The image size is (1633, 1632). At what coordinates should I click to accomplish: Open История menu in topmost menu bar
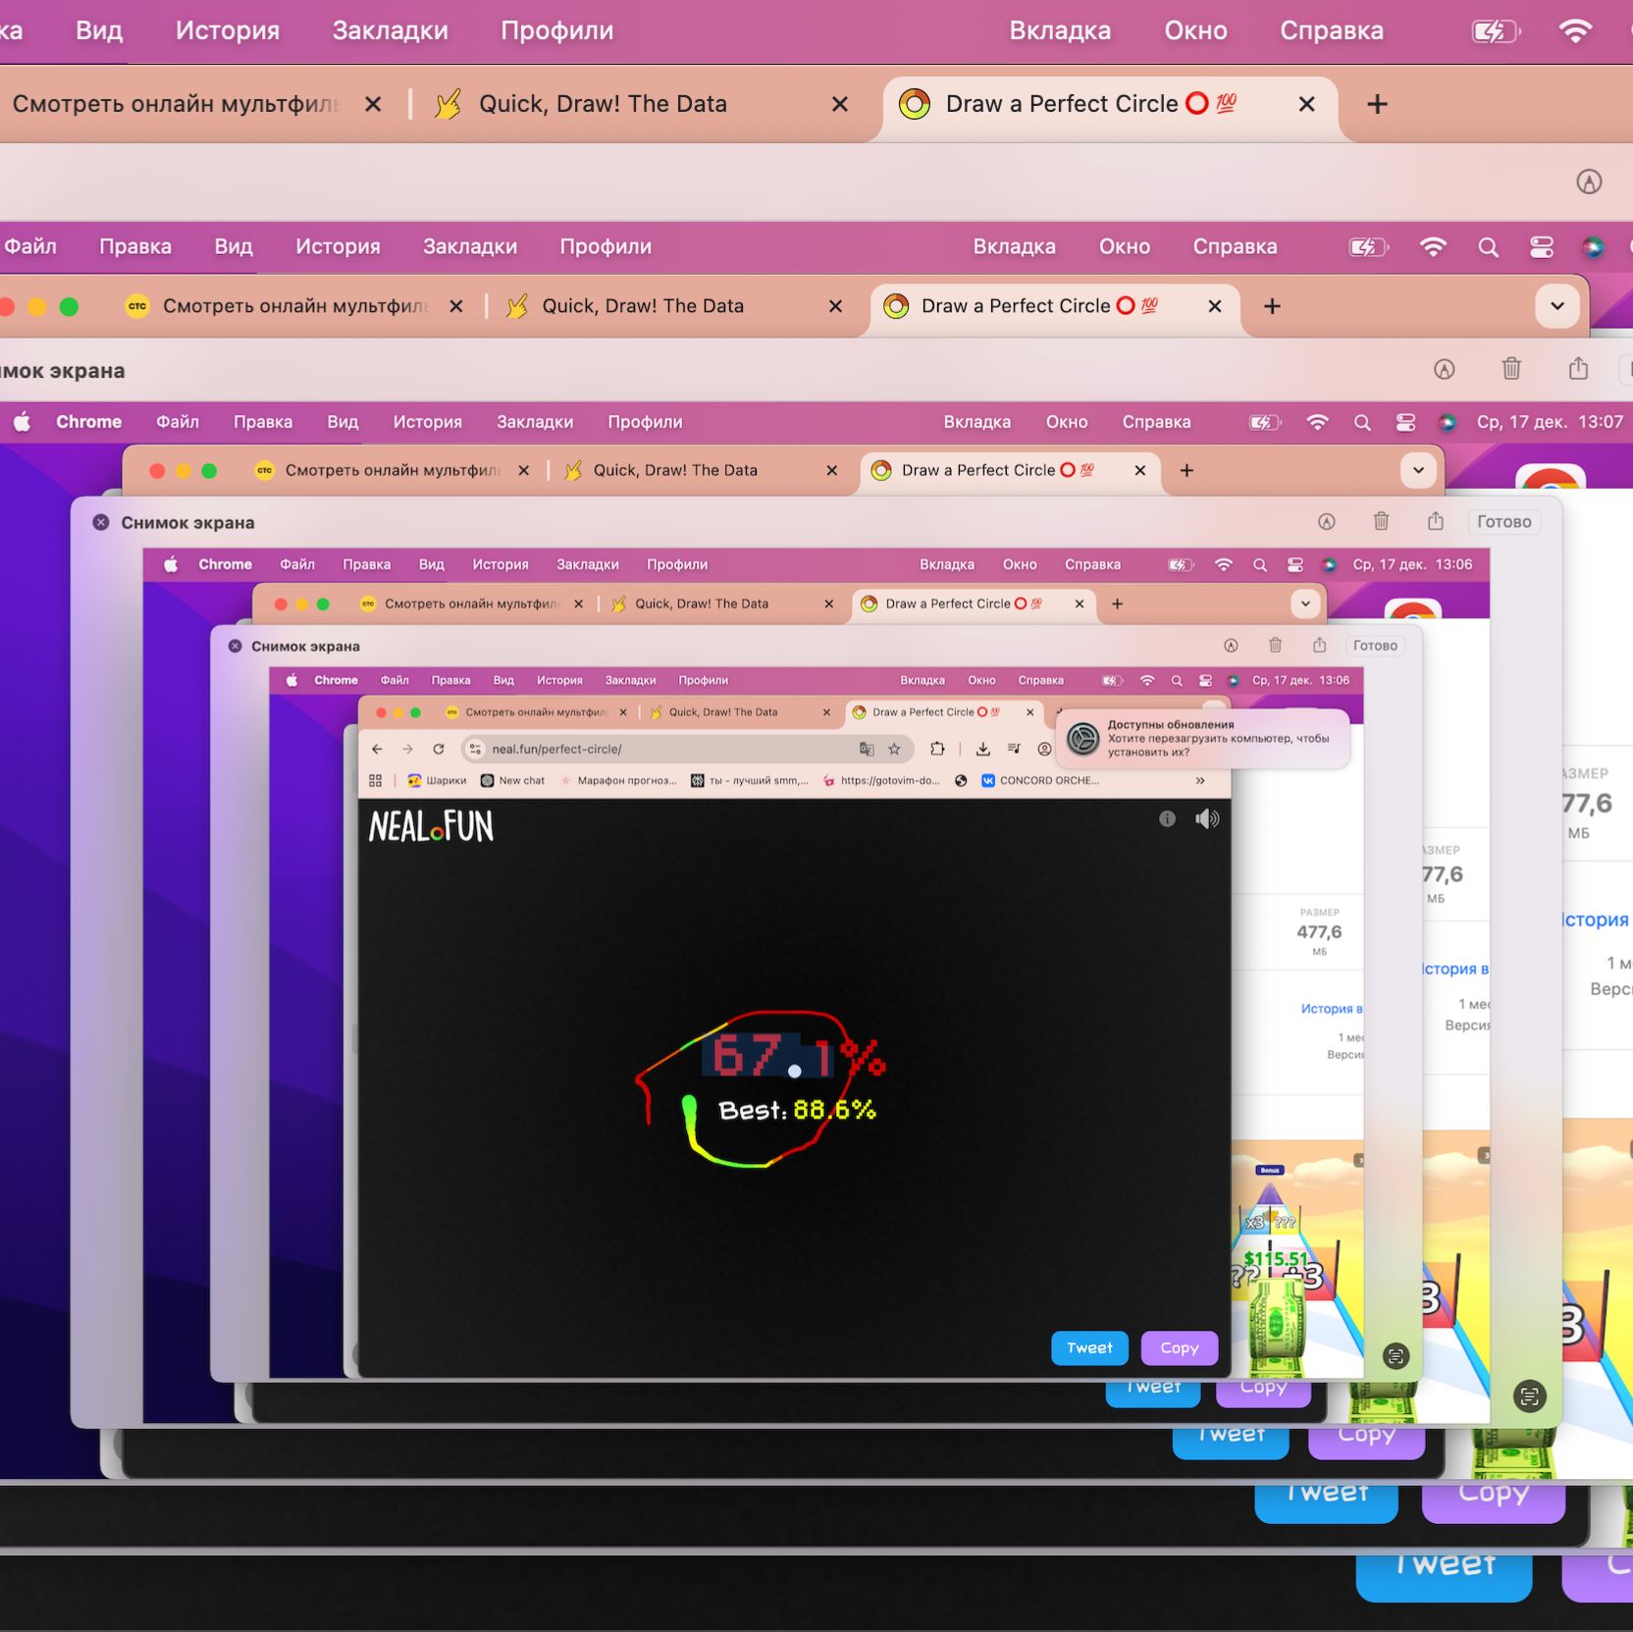point(227,30)
